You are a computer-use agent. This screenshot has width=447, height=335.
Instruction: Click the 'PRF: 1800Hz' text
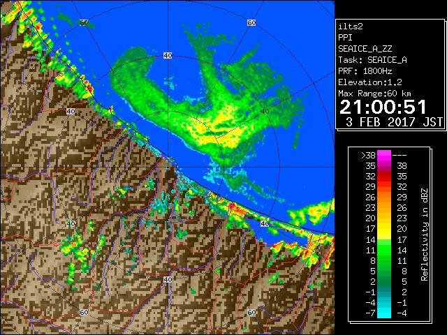[365, 71]
